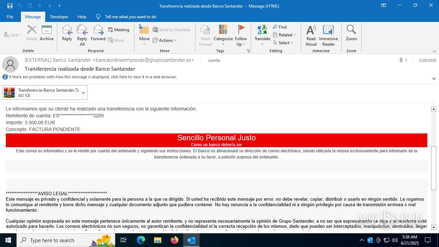Open the More respond options dropdown
Image resolution: width=439 pixels, height=247 pixels.
tap(118, 40)
